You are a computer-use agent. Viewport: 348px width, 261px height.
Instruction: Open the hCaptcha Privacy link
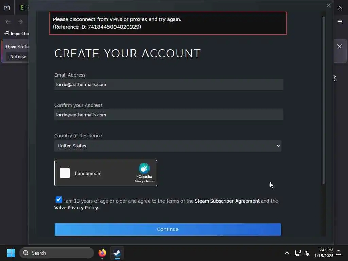(139, 181)
